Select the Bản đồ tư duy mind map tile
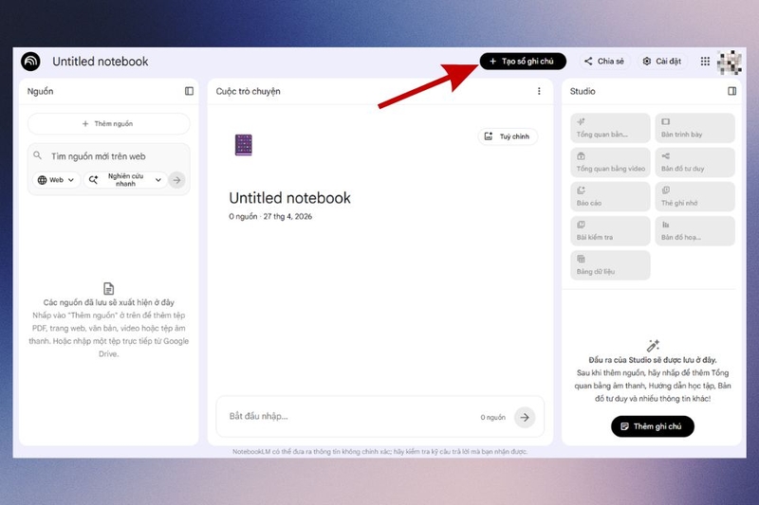Screen dimensions: 759x505 pyautogui.click(x=695, y=162)
